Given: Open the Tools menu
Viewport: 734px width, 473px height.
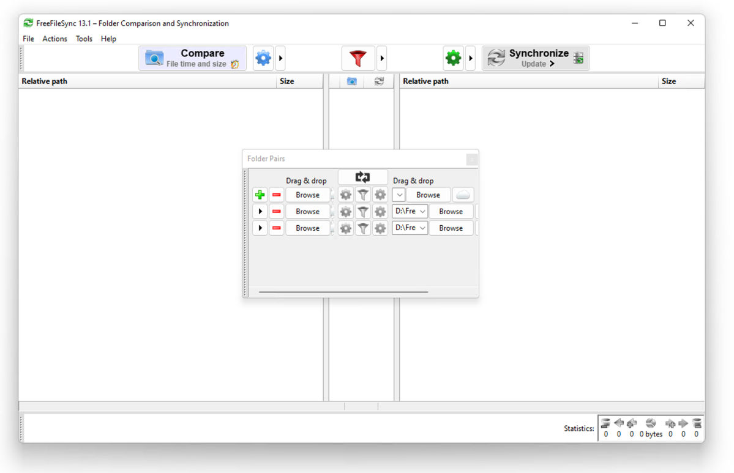Looking at the screenshot, I should click(x=84, y=39).
